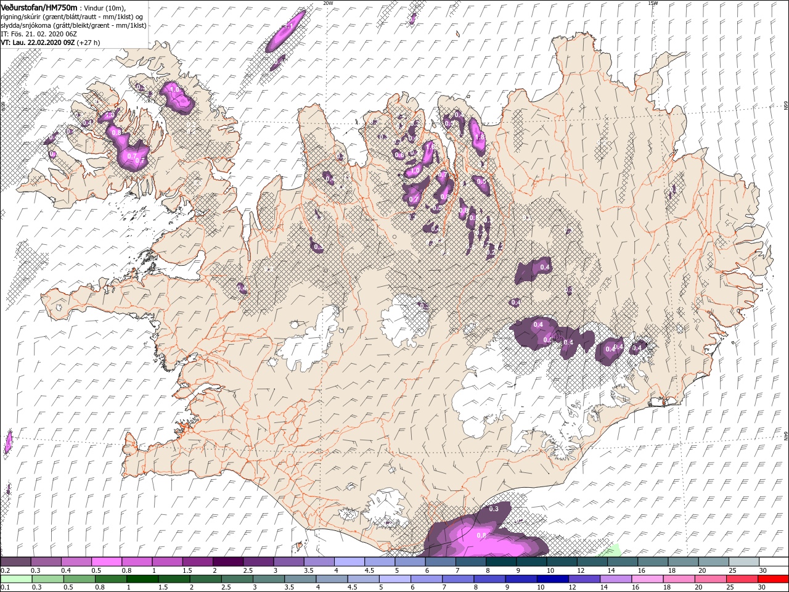Screen dimensions: 789x592
Task: Click the 15W longitude label
Action: (653, 3)
